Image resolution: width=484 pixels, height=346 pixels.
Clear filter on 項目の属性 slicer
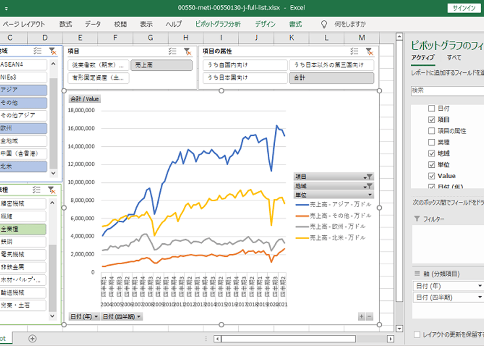(x=369, y=51)
